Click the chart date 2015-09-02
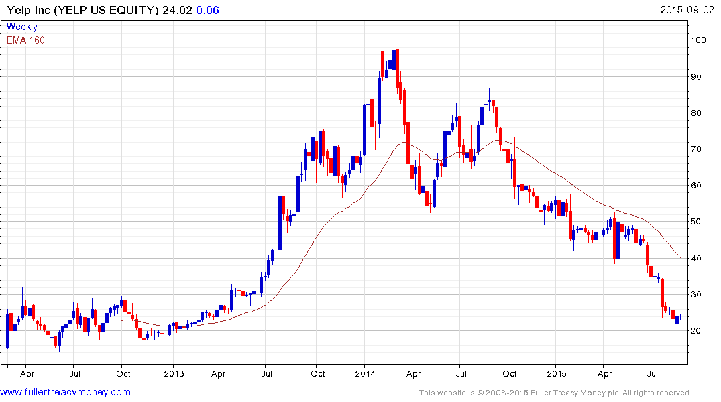 click(687, 10)
